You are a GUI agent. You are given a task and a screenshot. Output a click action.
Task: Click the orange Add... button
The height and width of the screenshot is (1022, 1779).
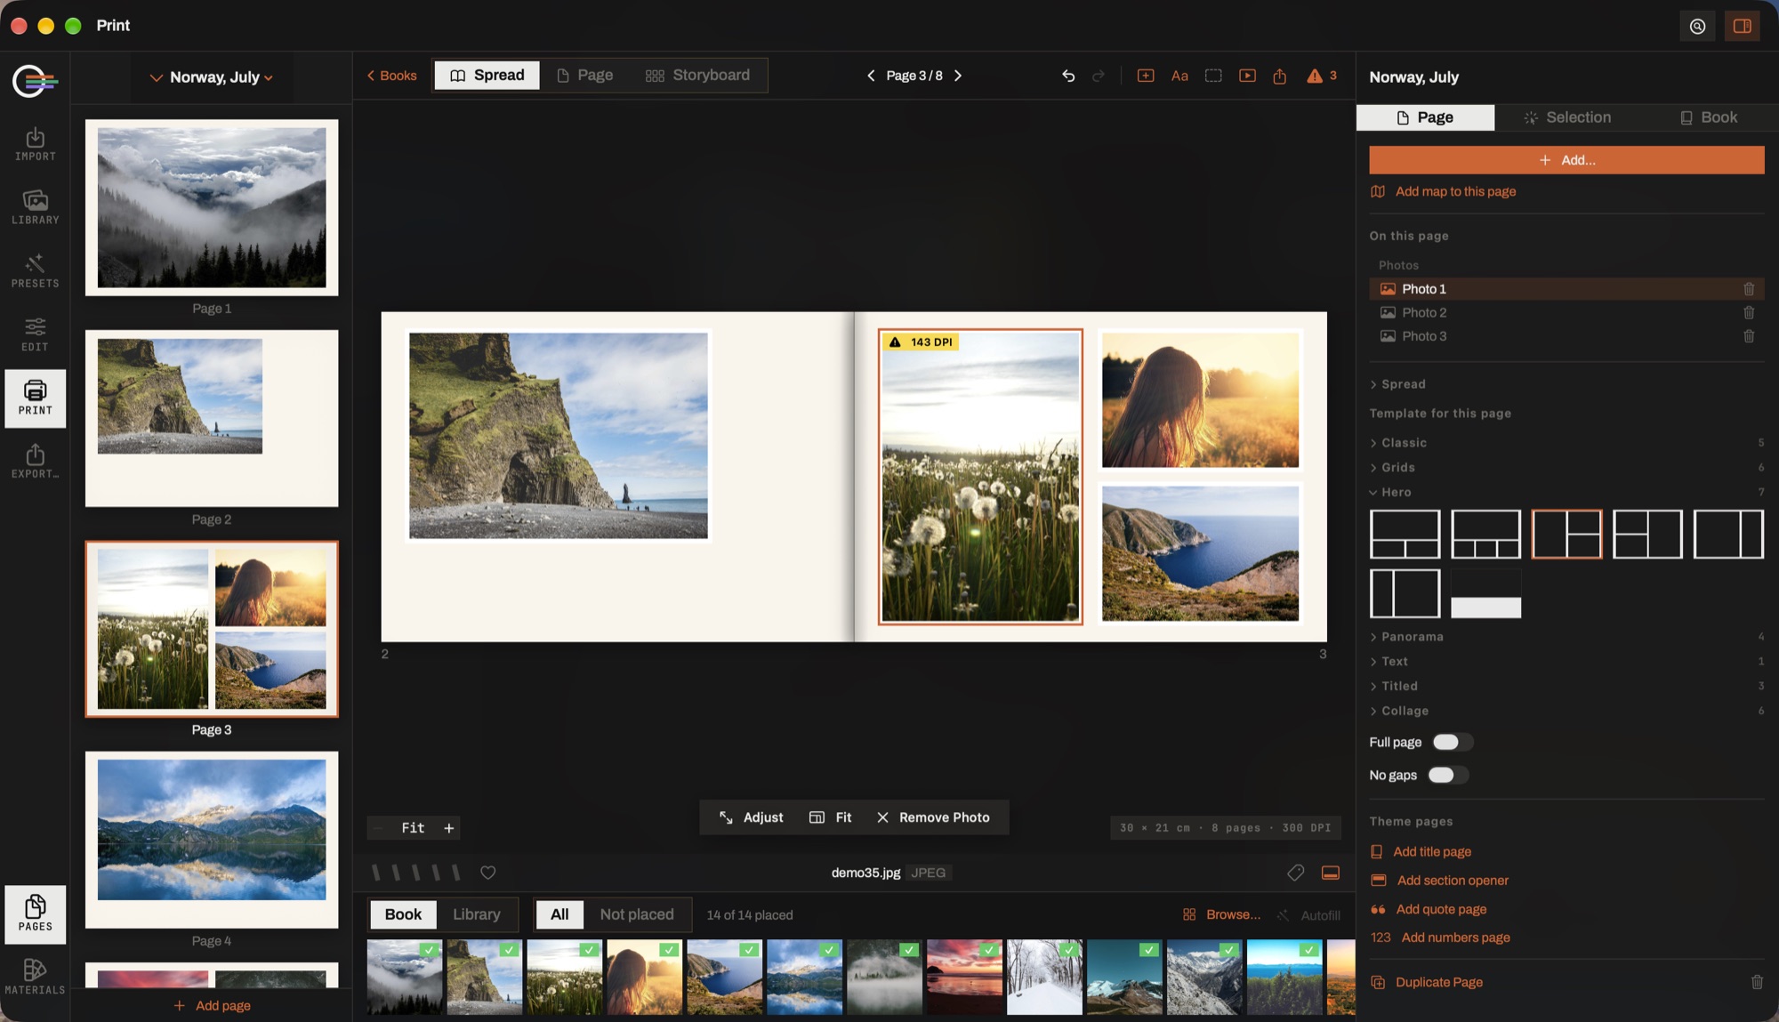click(1566, 160)
